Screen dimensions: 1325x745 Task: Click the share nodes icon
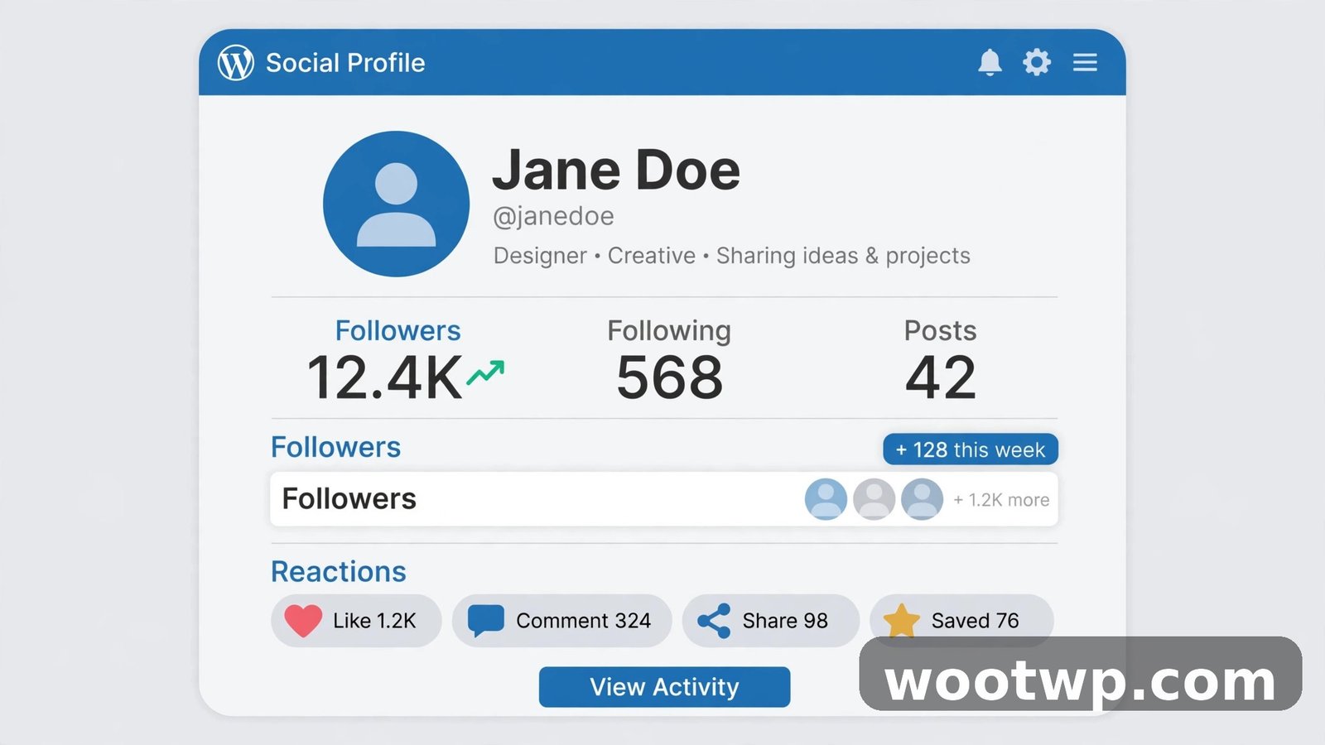pos(714,621)
